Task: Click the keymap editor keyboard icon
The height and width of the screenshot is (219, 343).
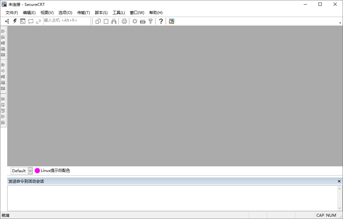Action: [143, 21]
